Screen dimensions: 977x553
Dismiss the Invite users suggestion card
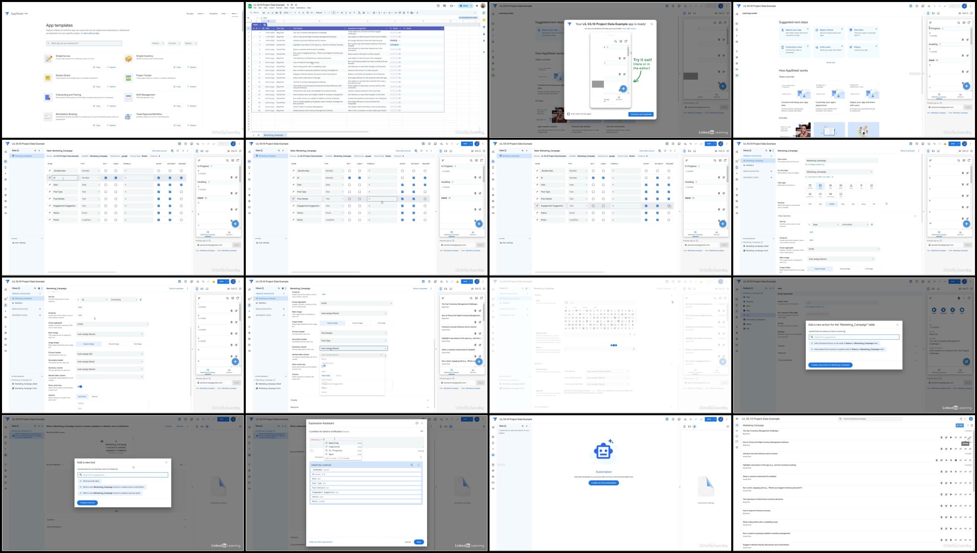[842, 46]
